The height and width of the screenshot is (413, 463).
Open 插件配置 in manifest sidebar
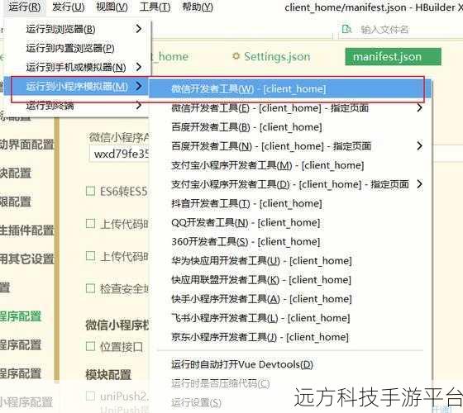(x=26, y=230)
